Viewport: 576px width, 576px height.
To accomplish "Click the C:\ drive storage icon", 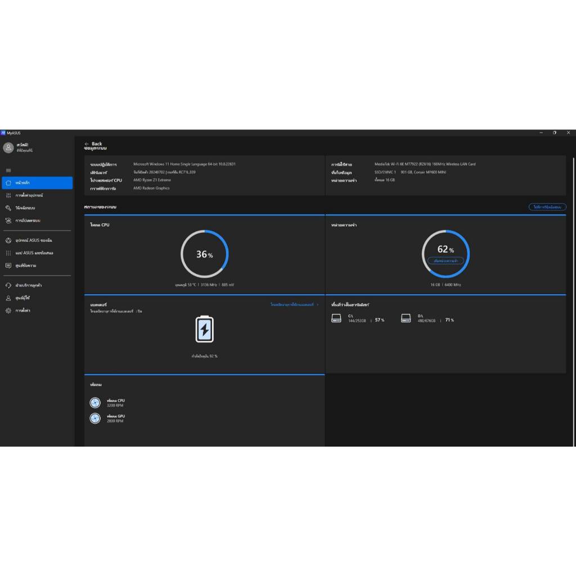I will pos(336,318).
